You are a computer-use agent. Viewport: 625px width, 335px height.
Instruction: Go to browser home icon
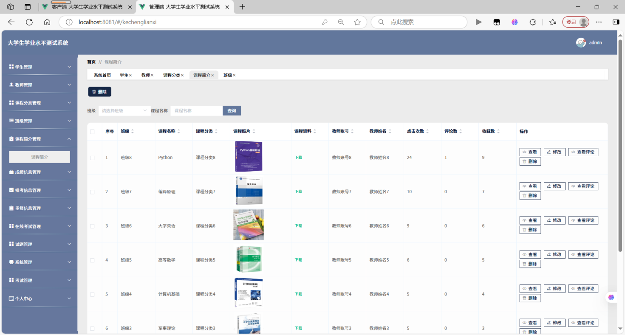coord(47,22)
